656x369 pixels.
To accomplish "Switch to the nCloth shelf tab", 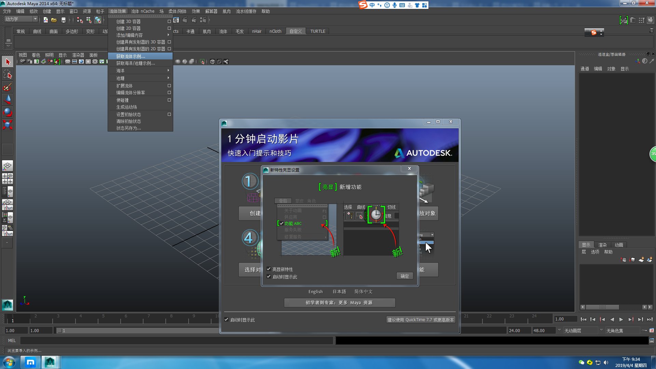I will click(275, 31).
